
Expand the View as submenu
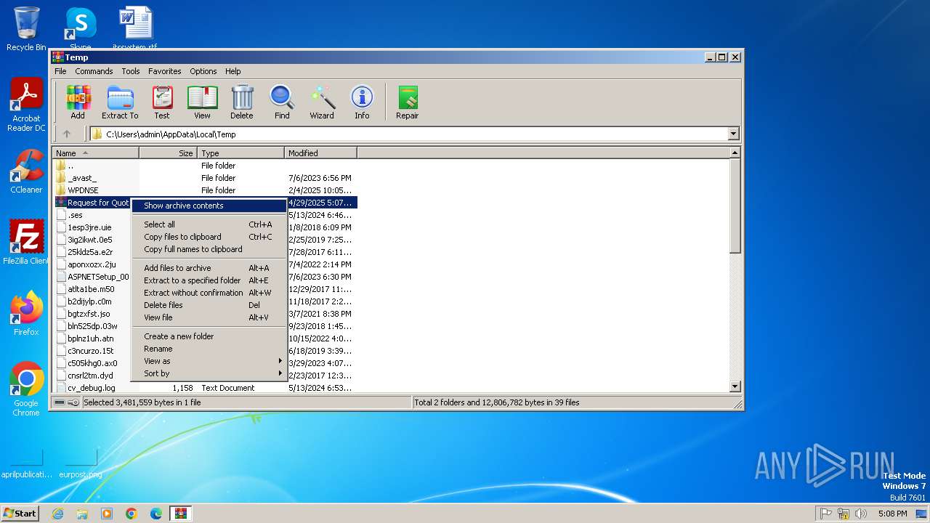point(209,361)
